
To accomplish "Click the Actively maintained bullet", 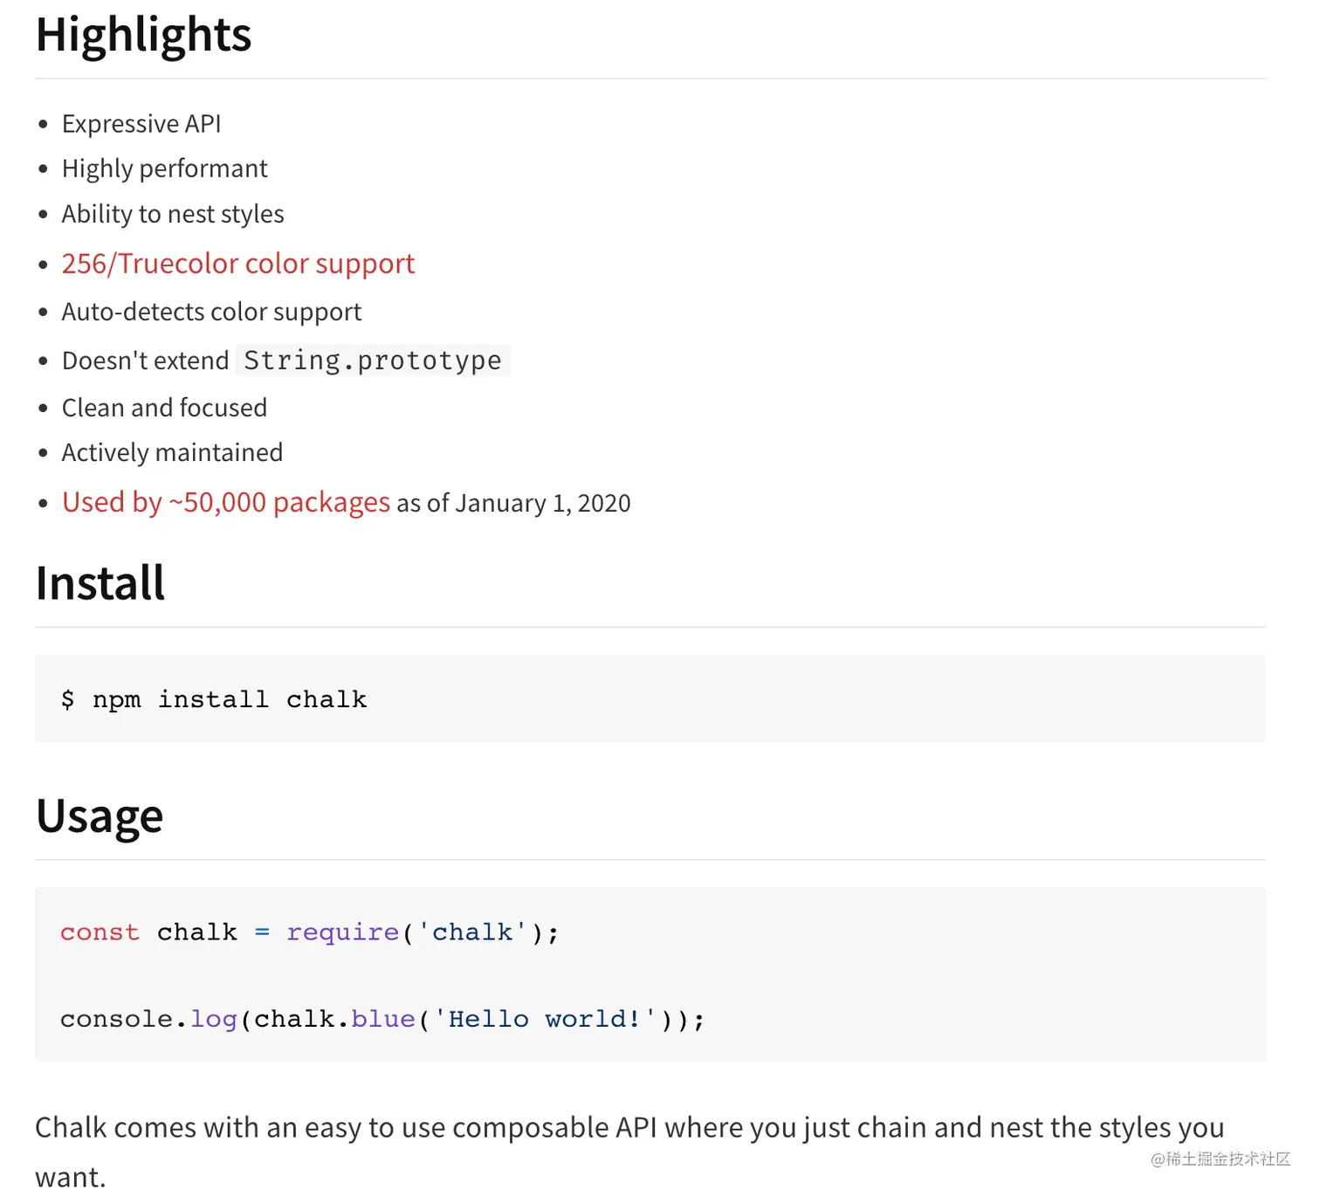I will (172, 452).
